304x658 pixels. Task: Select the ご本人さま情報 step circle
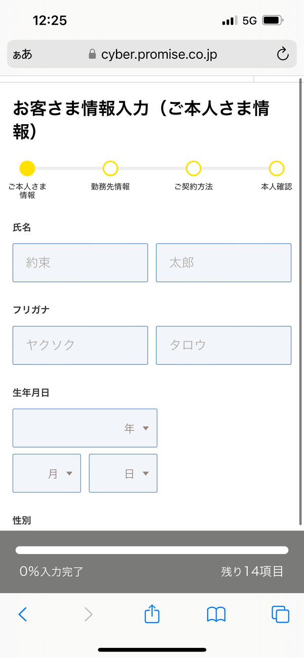27,168
